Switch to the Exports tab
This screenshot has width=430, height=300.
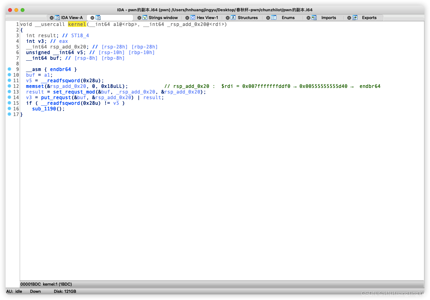point(369,18)
